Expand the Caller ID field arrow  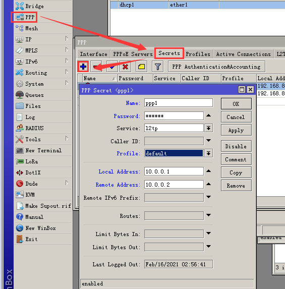click(x=208, y=141)
